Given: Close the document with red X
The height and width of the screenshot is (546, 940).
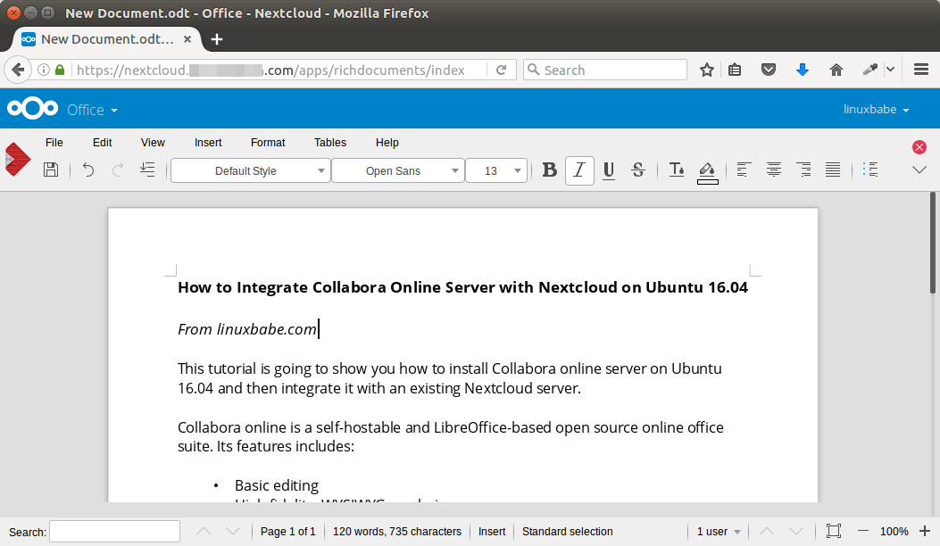Looking at the screenshot, I should tap(919, 146).
